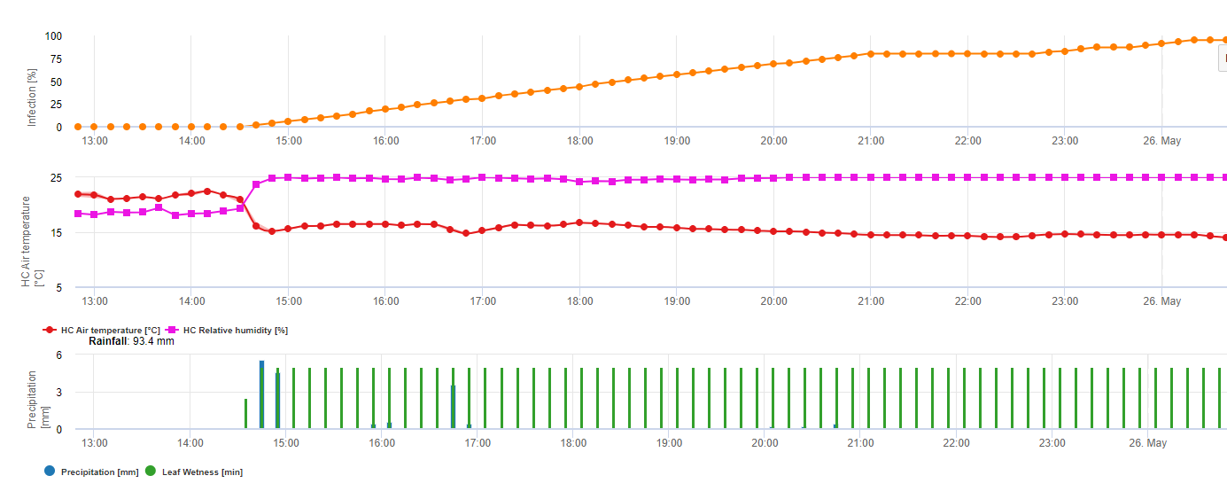The width and height of the screenshot is (1227, 499).
Task: Click the last orange infection point at far right
Action: pyautogui.click(x=1225, y=40)
